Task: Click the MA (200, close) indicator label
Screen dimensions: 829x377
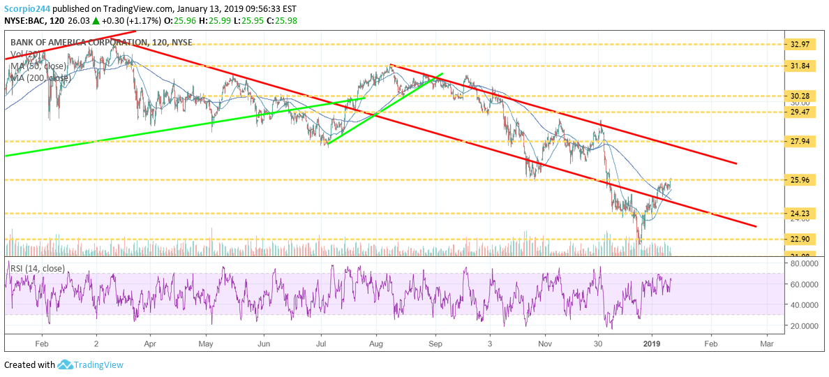Action: pyautogui.click(x=40, y=78)
